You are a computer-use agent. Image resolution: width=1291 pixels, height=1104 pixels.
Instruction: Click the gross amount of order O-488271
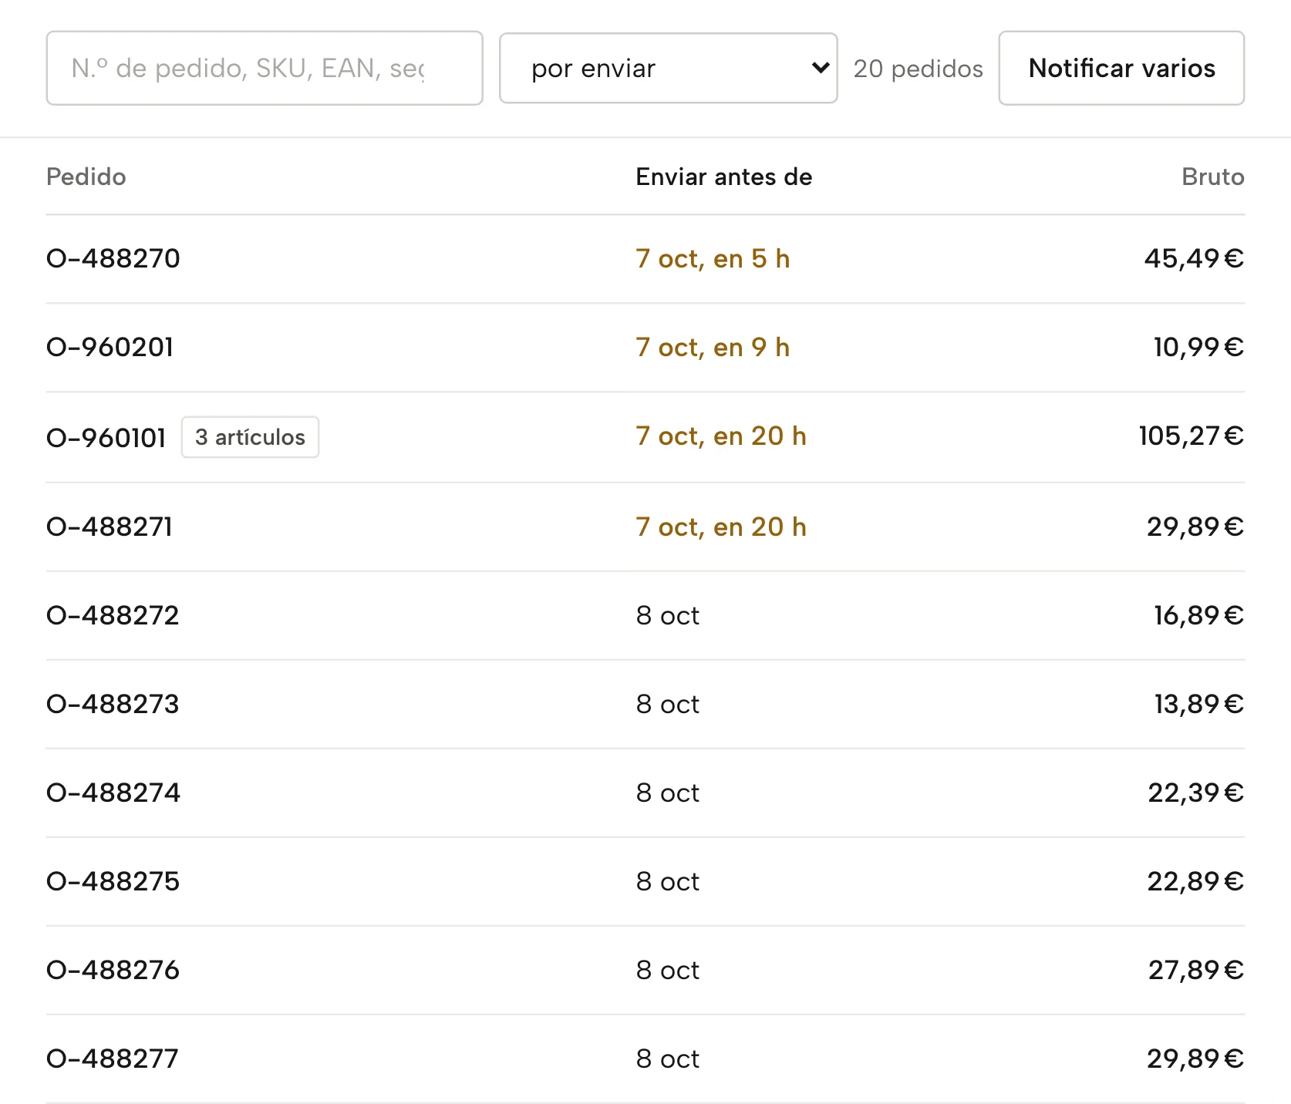pyautogui.click(x=1195, y=527)
